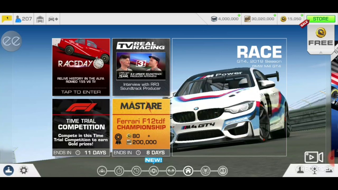Tap the 80 gold prize value

[136, 136]
